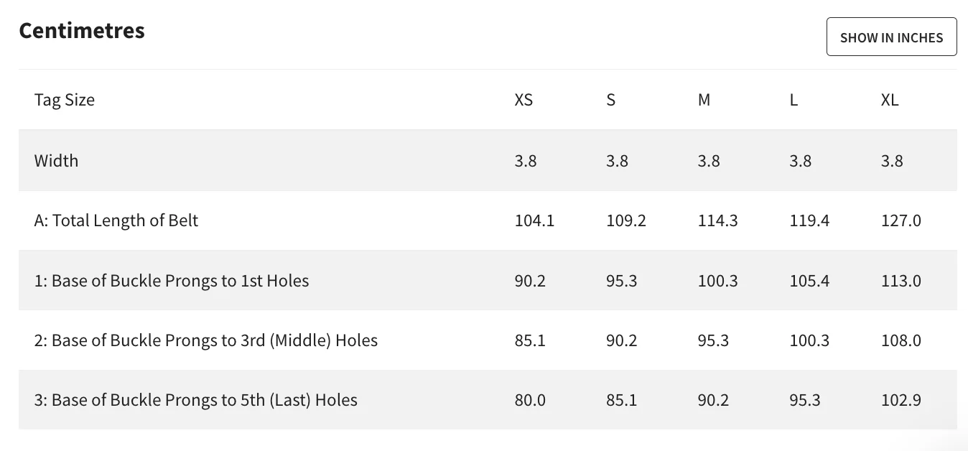Select the XL last holes value 102.9
This screenshot has width=968, height=451.
tap(900, 400)
